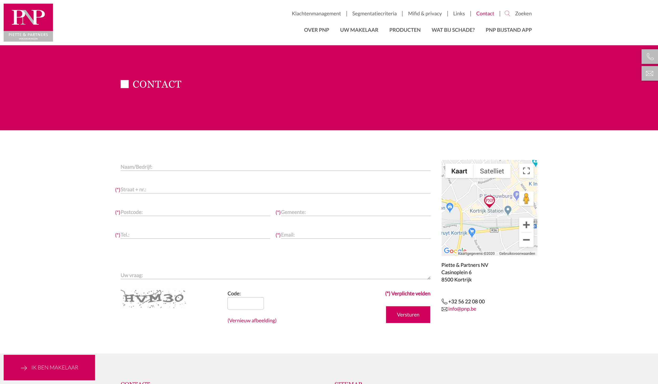Image resolution: width=658 pixels, height=384 pixels.
Task: Zoom in on the map
Action: [526, 225]
